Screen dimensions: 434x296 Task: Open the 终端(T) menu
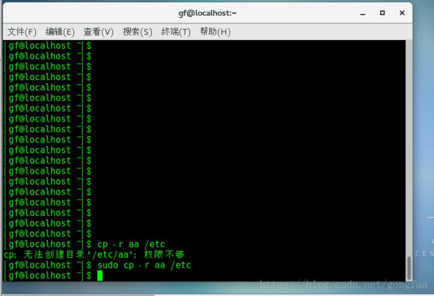(176, 32)
